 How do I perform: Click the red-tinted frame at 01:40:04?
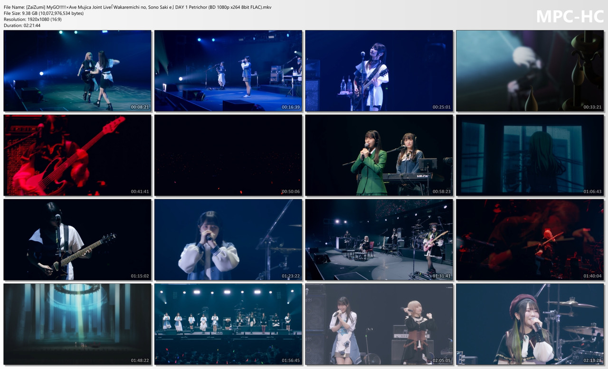click(530, 240)
